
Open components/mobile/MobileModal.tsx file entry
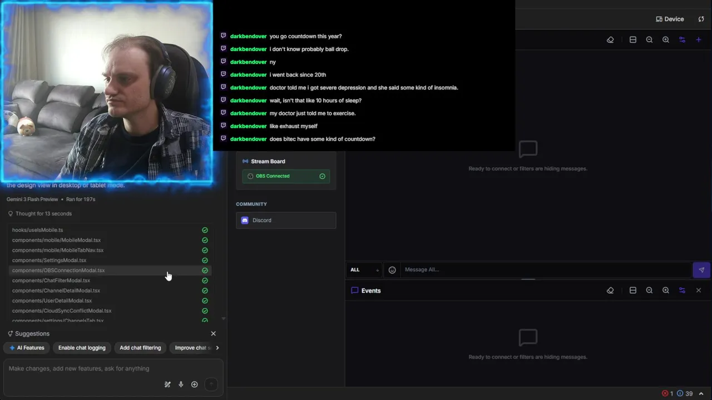pyautogui.click(x=109, y=241)
